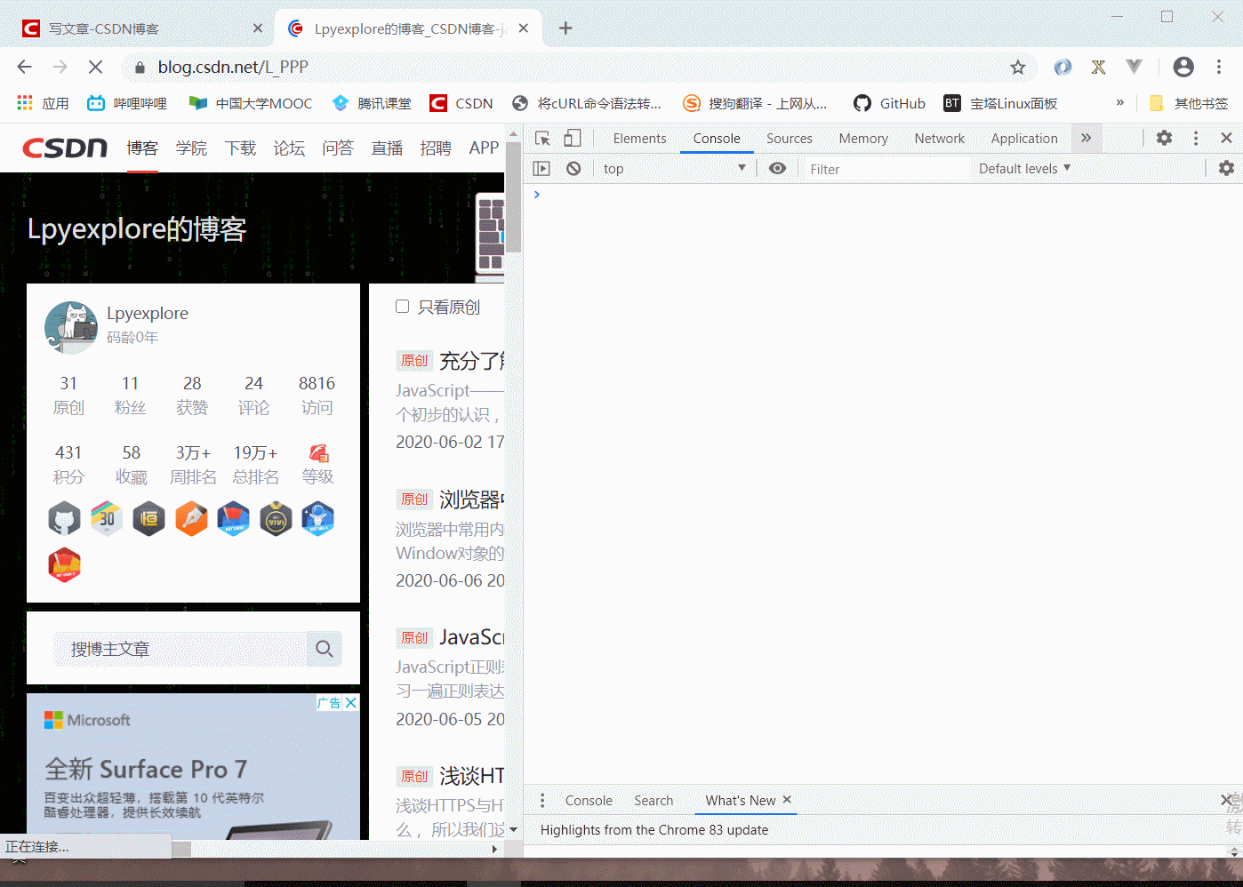Viewport: 1243px width, 887px height.
Task: Toggle the live expression eye in Console
Action: (777, 168)
